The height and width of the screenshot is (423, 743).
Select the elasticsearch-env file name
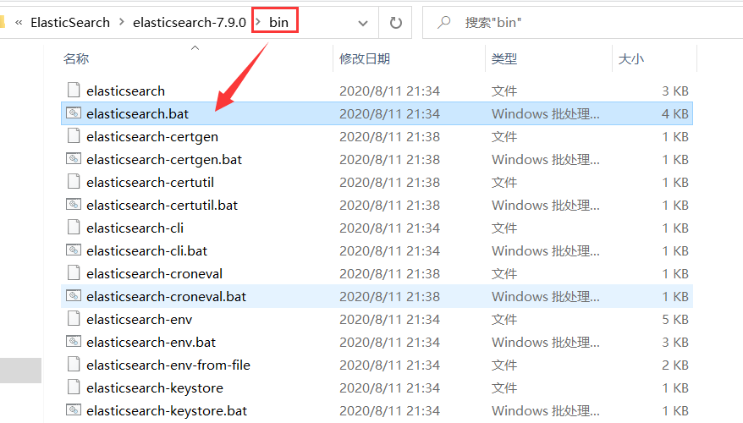[140, 319]
